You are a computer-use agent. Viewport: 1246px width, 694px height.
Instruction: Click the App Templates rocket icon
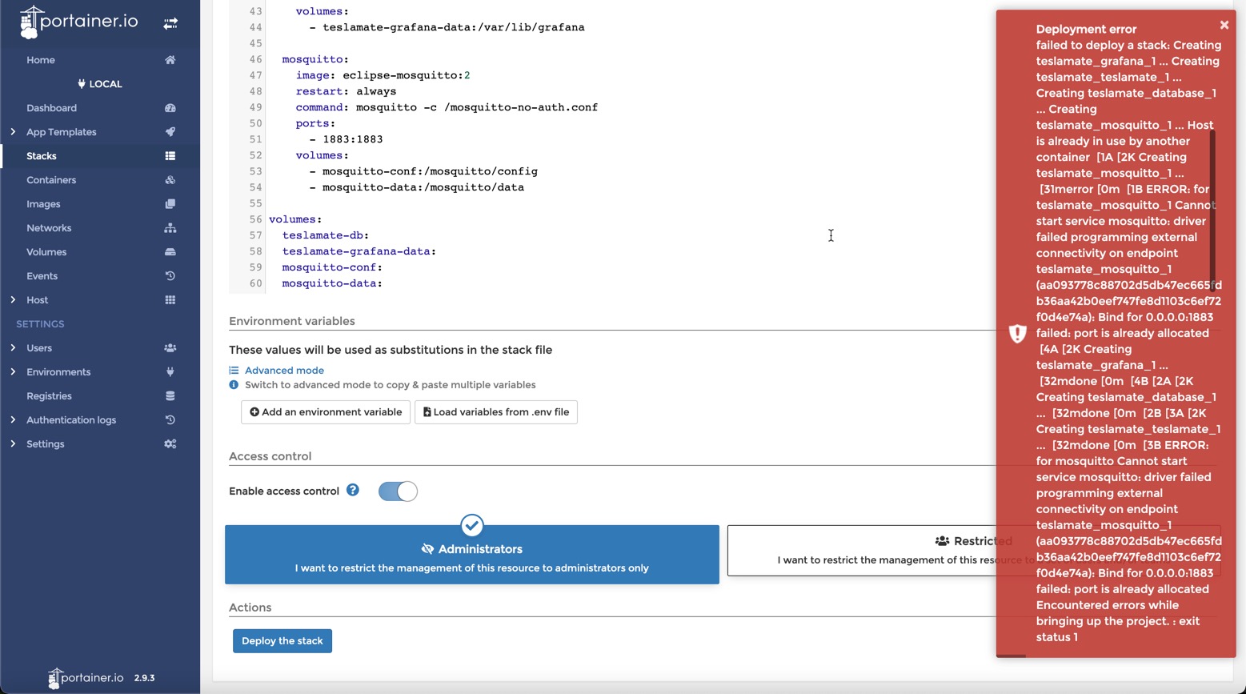click(170, 132)
